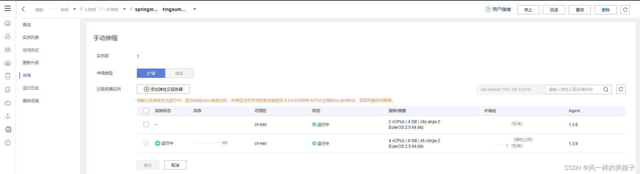Open the 概览 overview menu
The height and width of the screenshot is (174, 640).
tap(27, 25)
